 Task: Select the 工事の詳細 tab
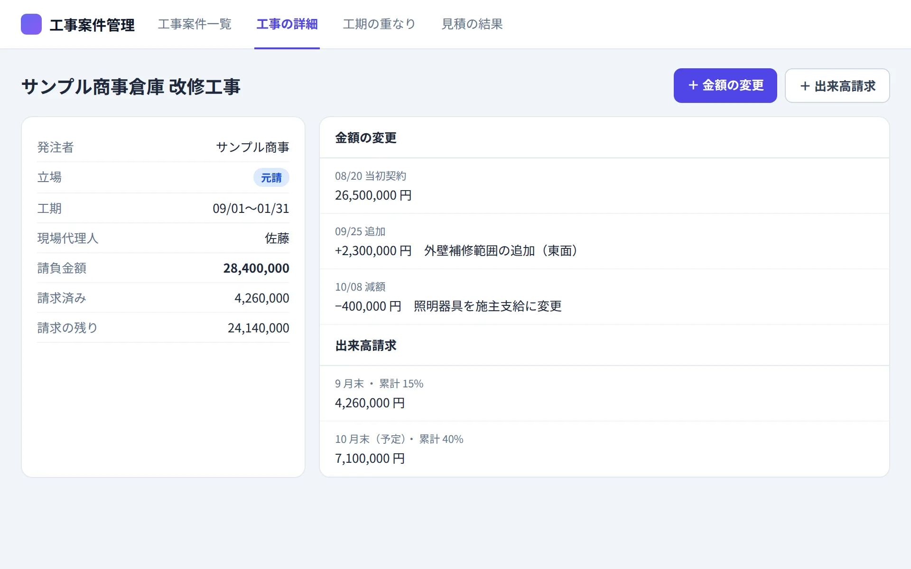pyautogui.click(x=287, y=24)
